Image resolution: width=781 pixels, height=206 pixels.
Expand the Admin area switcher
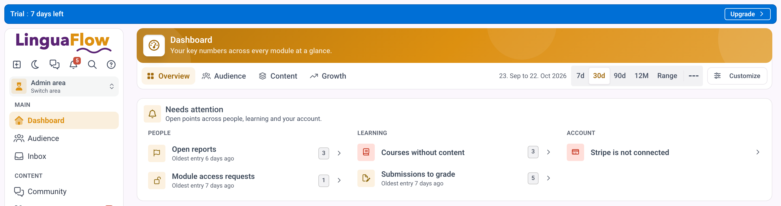pos(64,86)
